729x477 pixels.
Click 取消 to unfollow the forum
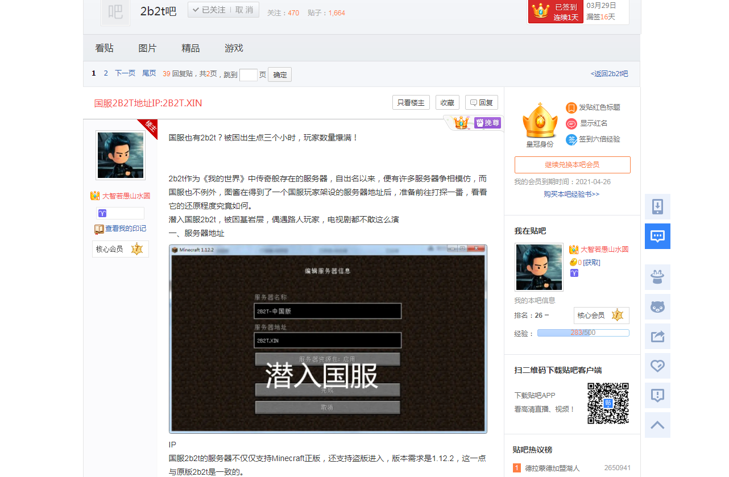(x=245, y=10)
